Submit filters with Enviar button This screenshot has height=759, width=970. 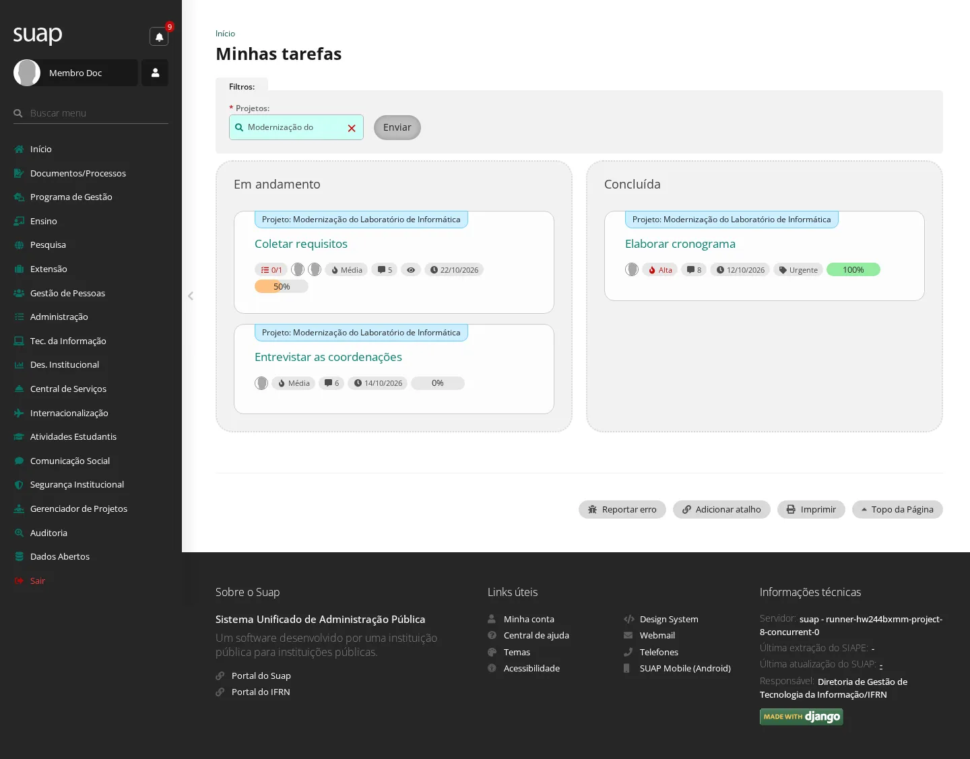point(397,127)
